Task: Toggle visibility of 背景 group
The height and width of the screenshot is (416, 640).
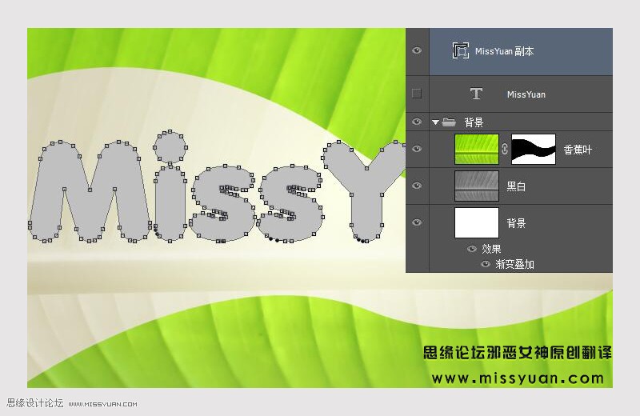Action: coord(417,122)
